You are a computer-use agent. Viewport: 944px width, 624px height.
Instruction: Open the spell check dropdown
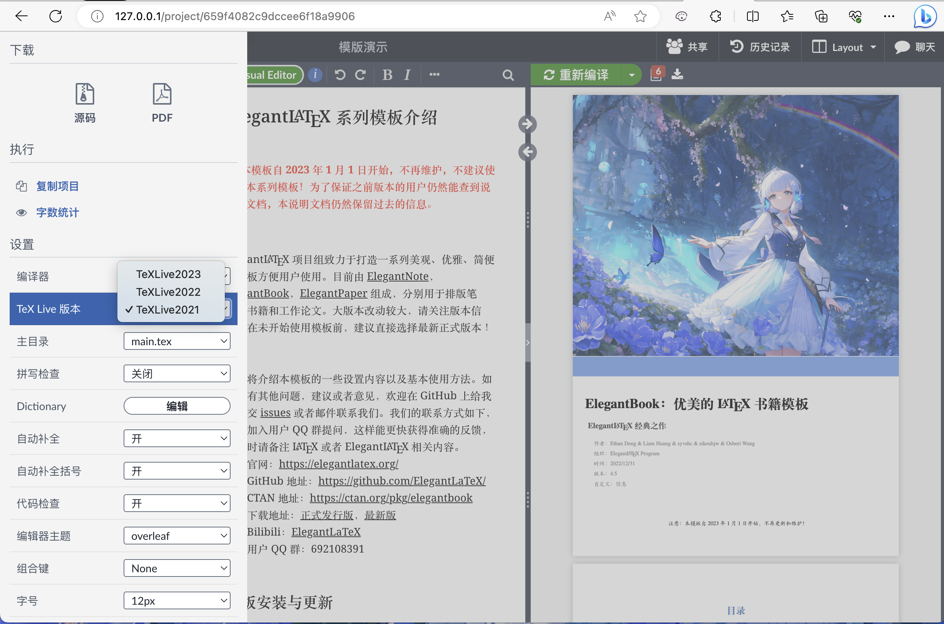[x=177, y=374]
